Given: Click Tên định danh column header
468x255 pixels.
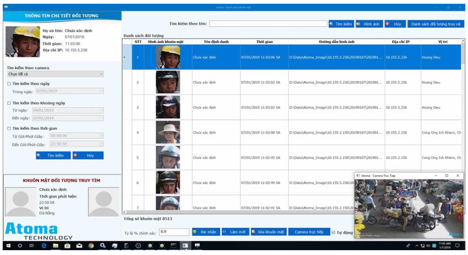Looking at the screenshot, I should [216, 42].
